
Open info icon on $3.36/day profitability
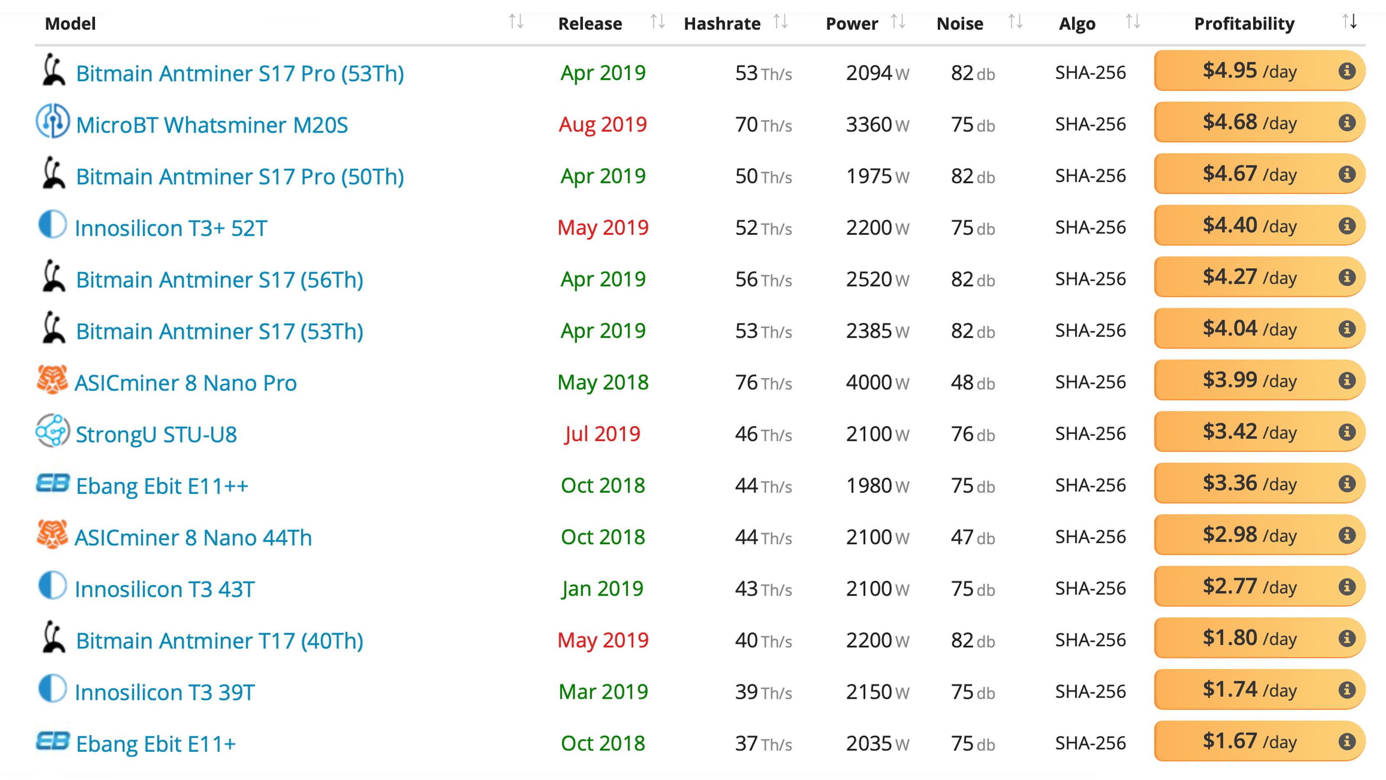point(1347,484)
